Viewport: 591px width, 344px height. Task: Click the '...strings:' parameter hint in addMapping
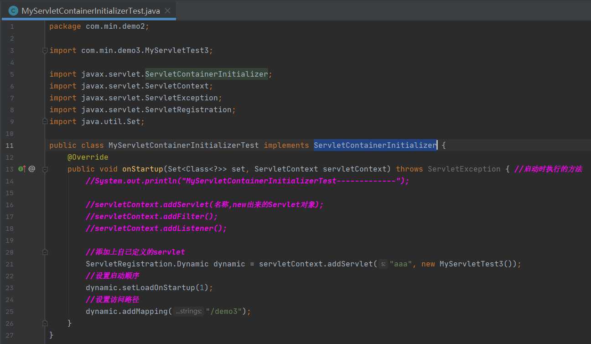(189, 311)
